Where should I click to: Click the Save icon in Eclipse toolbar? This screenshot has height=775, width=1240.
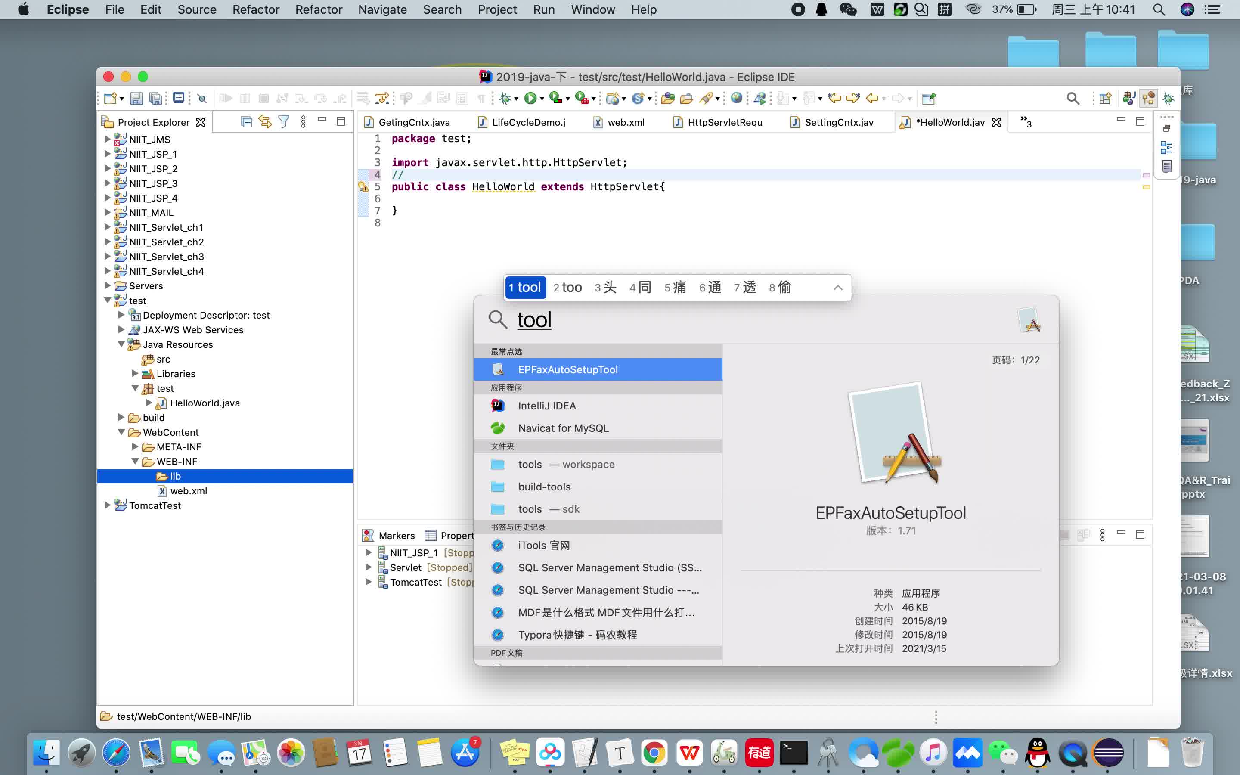(x=136, y=99)
